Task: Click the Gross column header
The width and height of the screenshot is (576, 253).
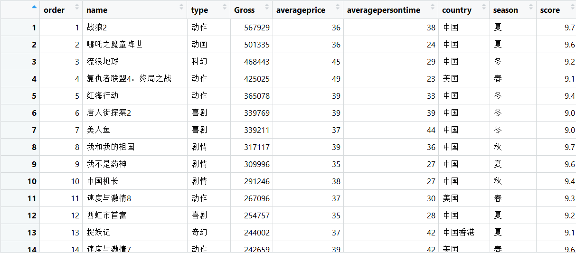Action: click(251, 10)
